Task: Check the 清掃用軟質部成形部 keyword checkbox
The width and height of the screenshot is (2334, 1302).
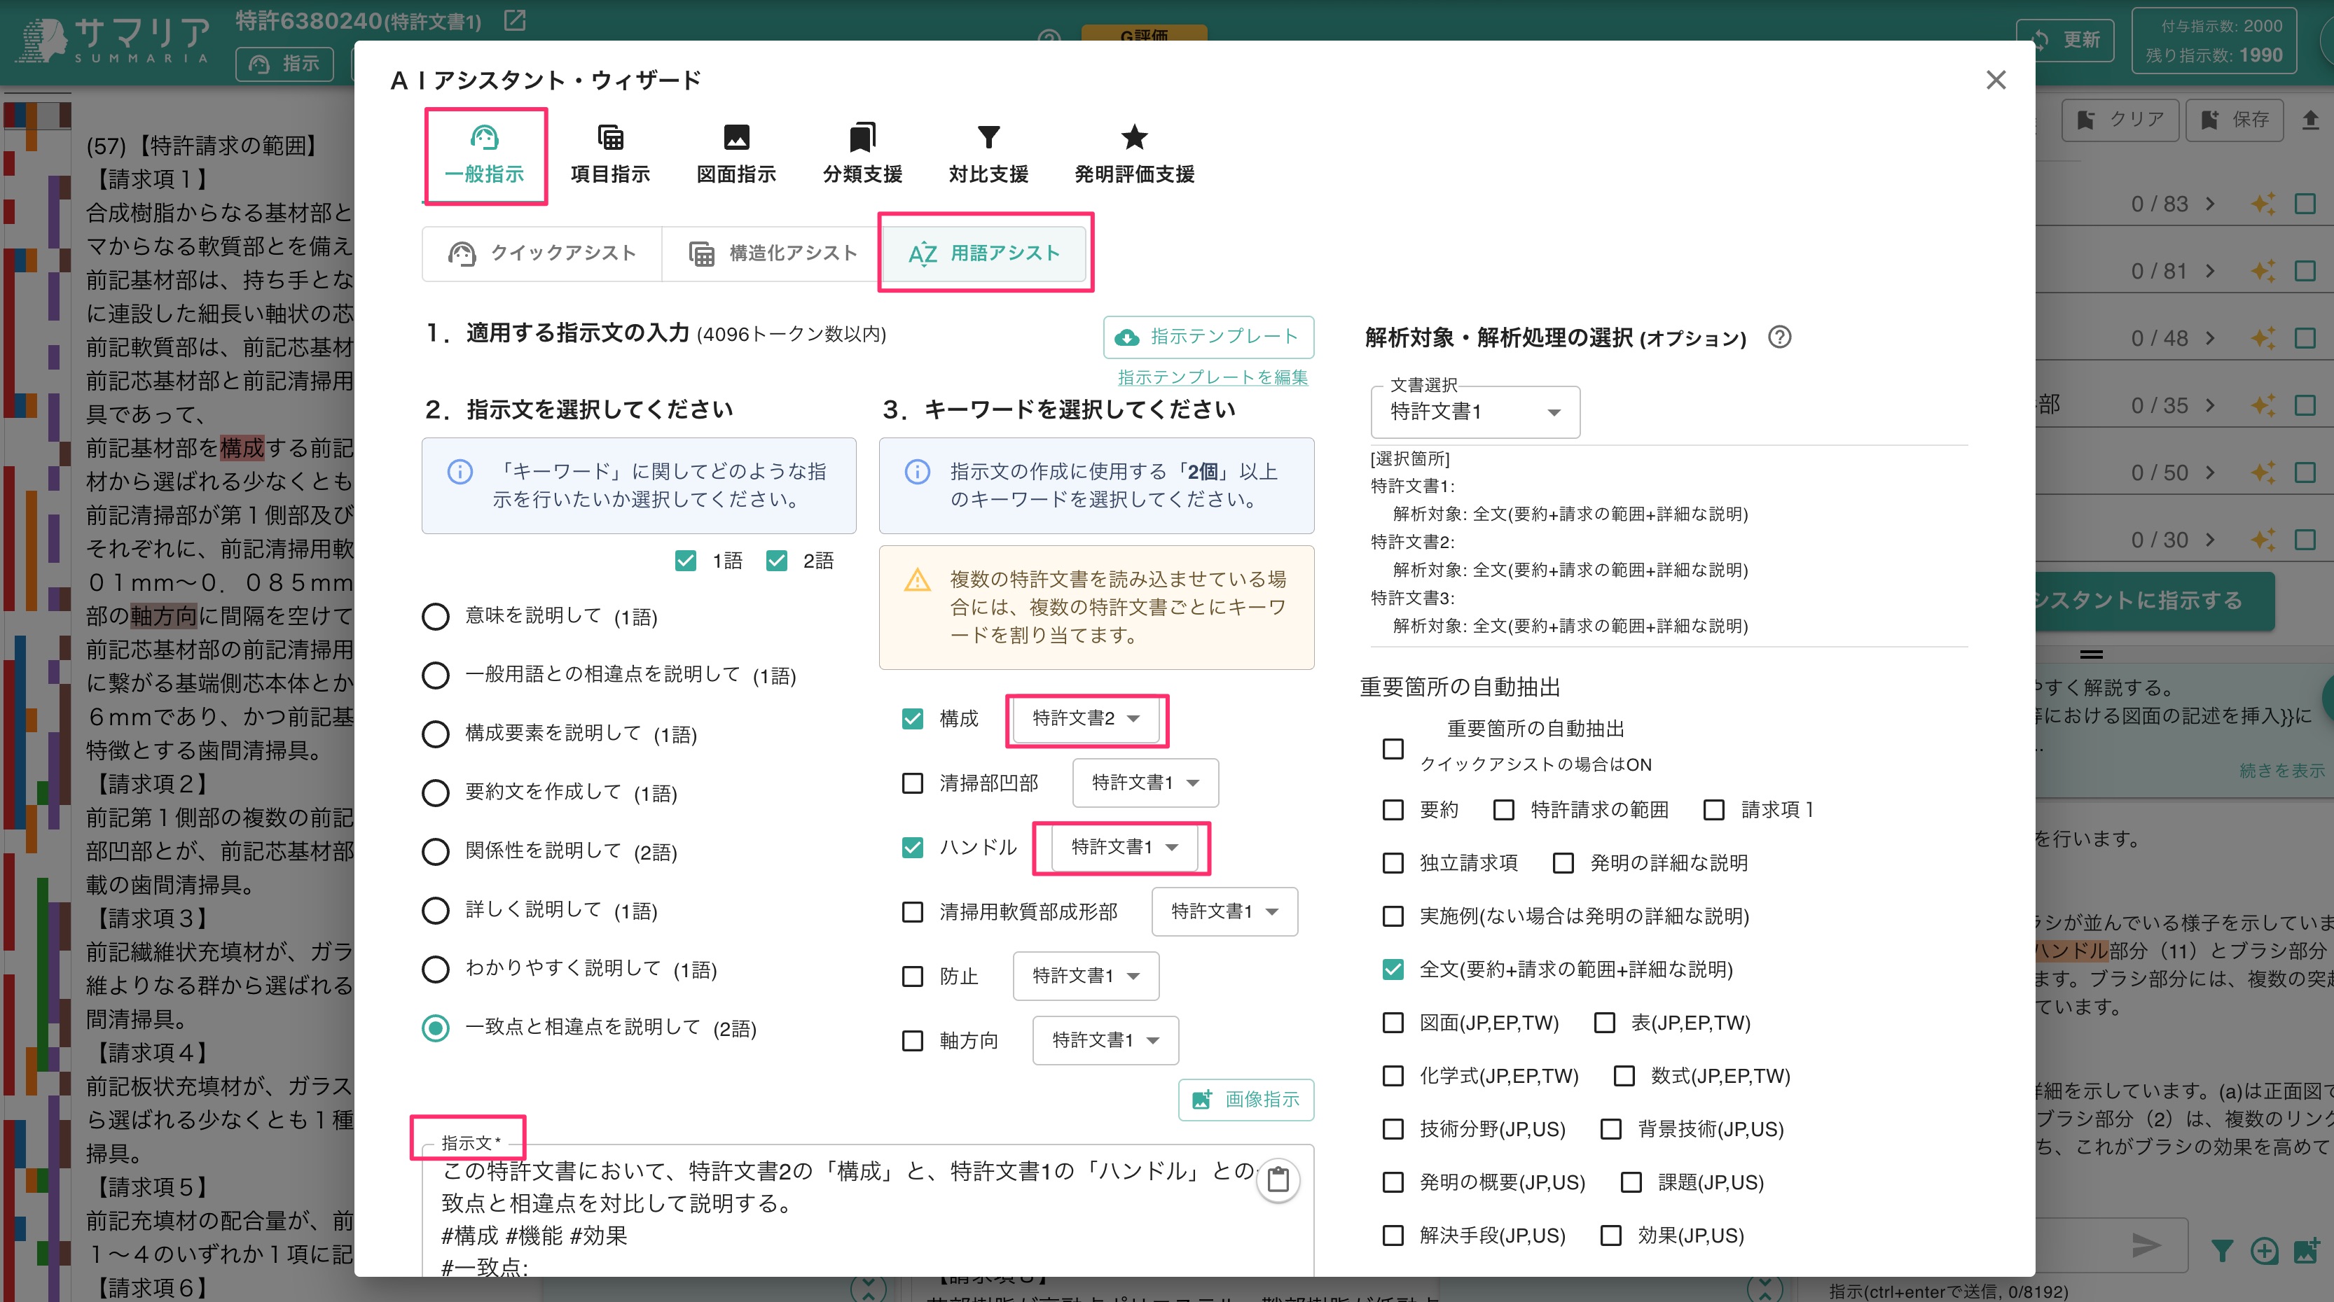Action: [913, 912]
